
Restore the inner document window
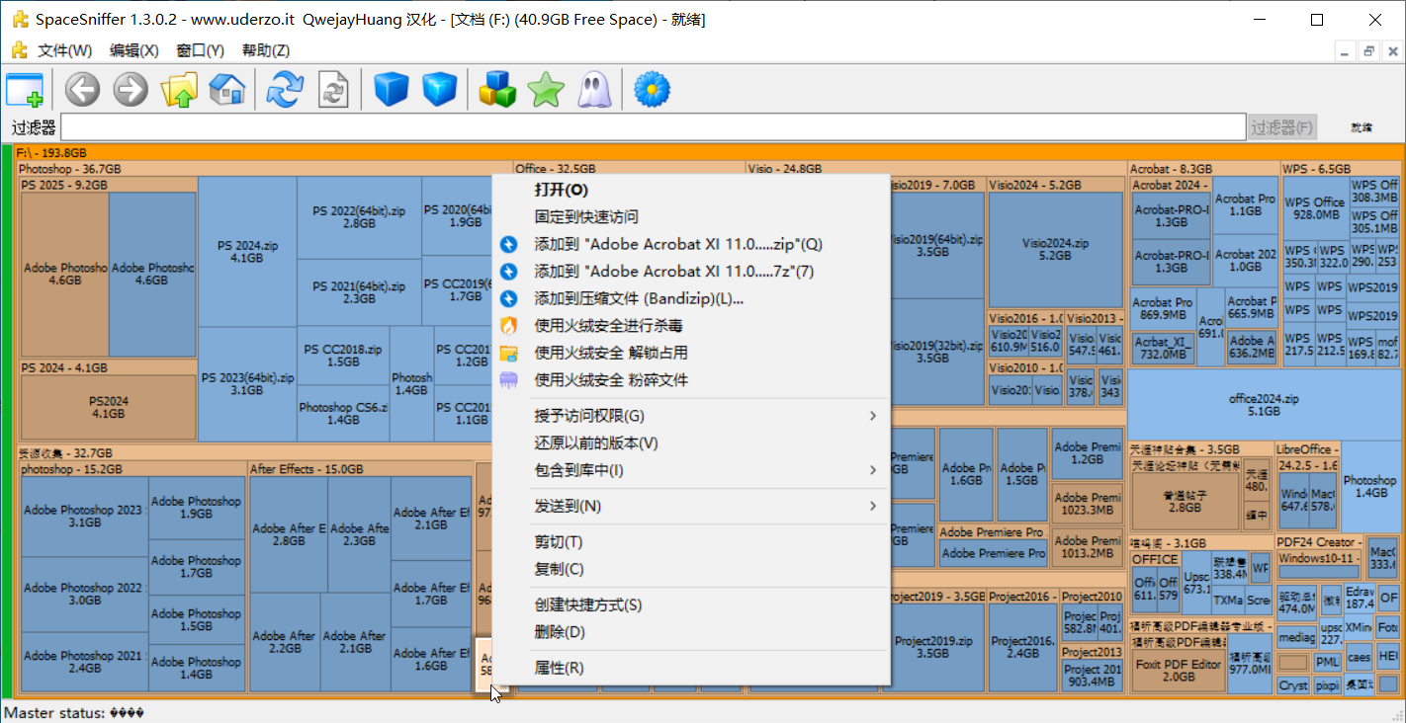point(1369,51)
